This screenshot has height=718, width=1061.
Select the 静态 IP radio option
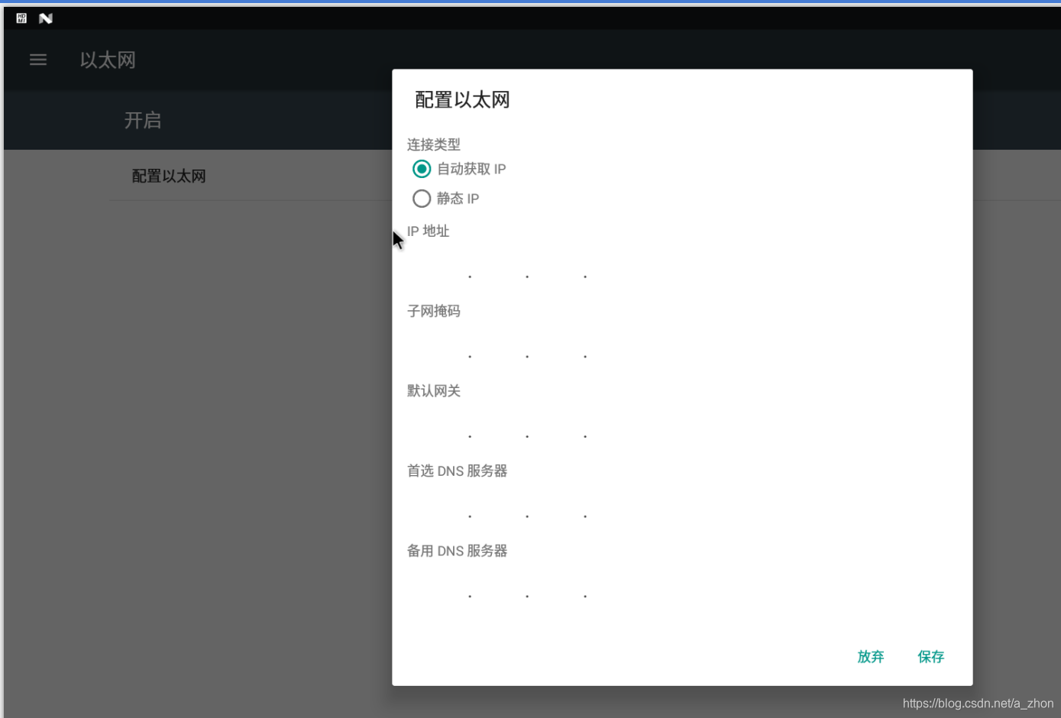pyautogui.click(x=446, y=199)
